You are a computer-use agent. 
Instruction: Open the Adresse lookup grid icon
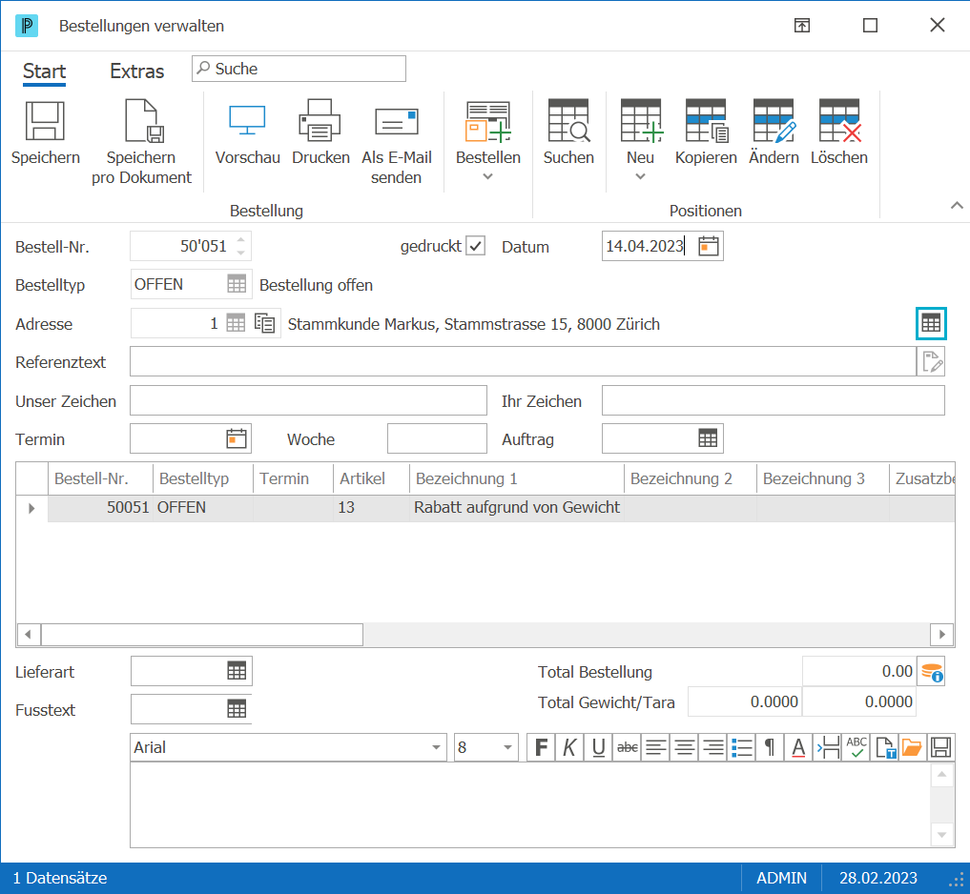click(236, 323)
